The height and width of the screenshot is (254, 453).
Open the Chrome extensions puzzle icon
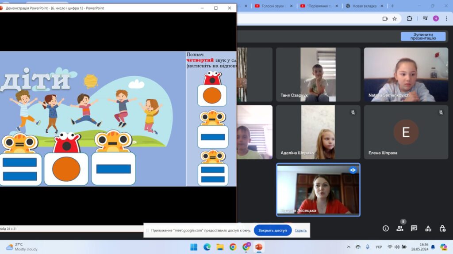point(409,19)
